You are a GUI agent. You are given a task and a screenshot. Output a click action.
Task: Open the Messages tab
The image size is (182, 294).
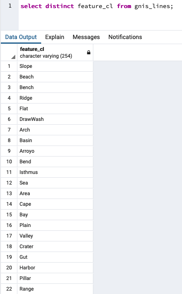86,37
